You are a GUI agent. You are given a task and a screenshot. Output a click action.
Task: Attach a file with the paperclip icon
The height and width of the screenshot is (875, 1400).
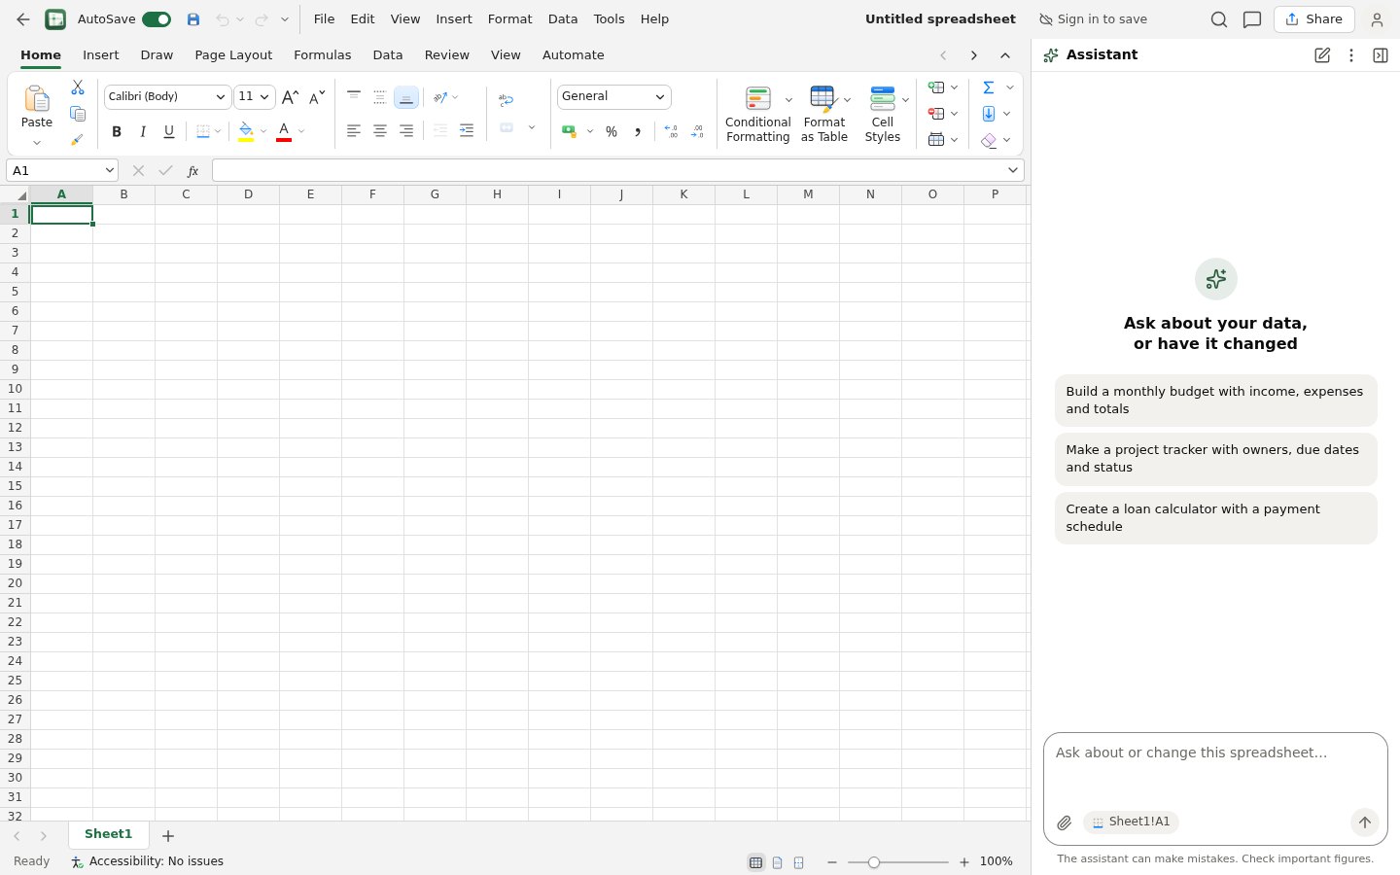pyautogui.click(x=1065, y=822)
